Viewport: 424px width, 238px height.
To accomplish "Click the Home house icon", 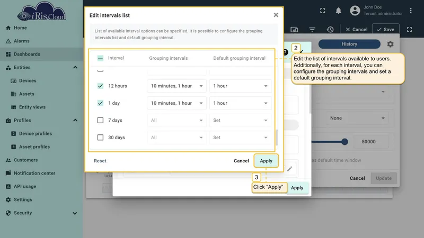I will (x=8, y=28).
